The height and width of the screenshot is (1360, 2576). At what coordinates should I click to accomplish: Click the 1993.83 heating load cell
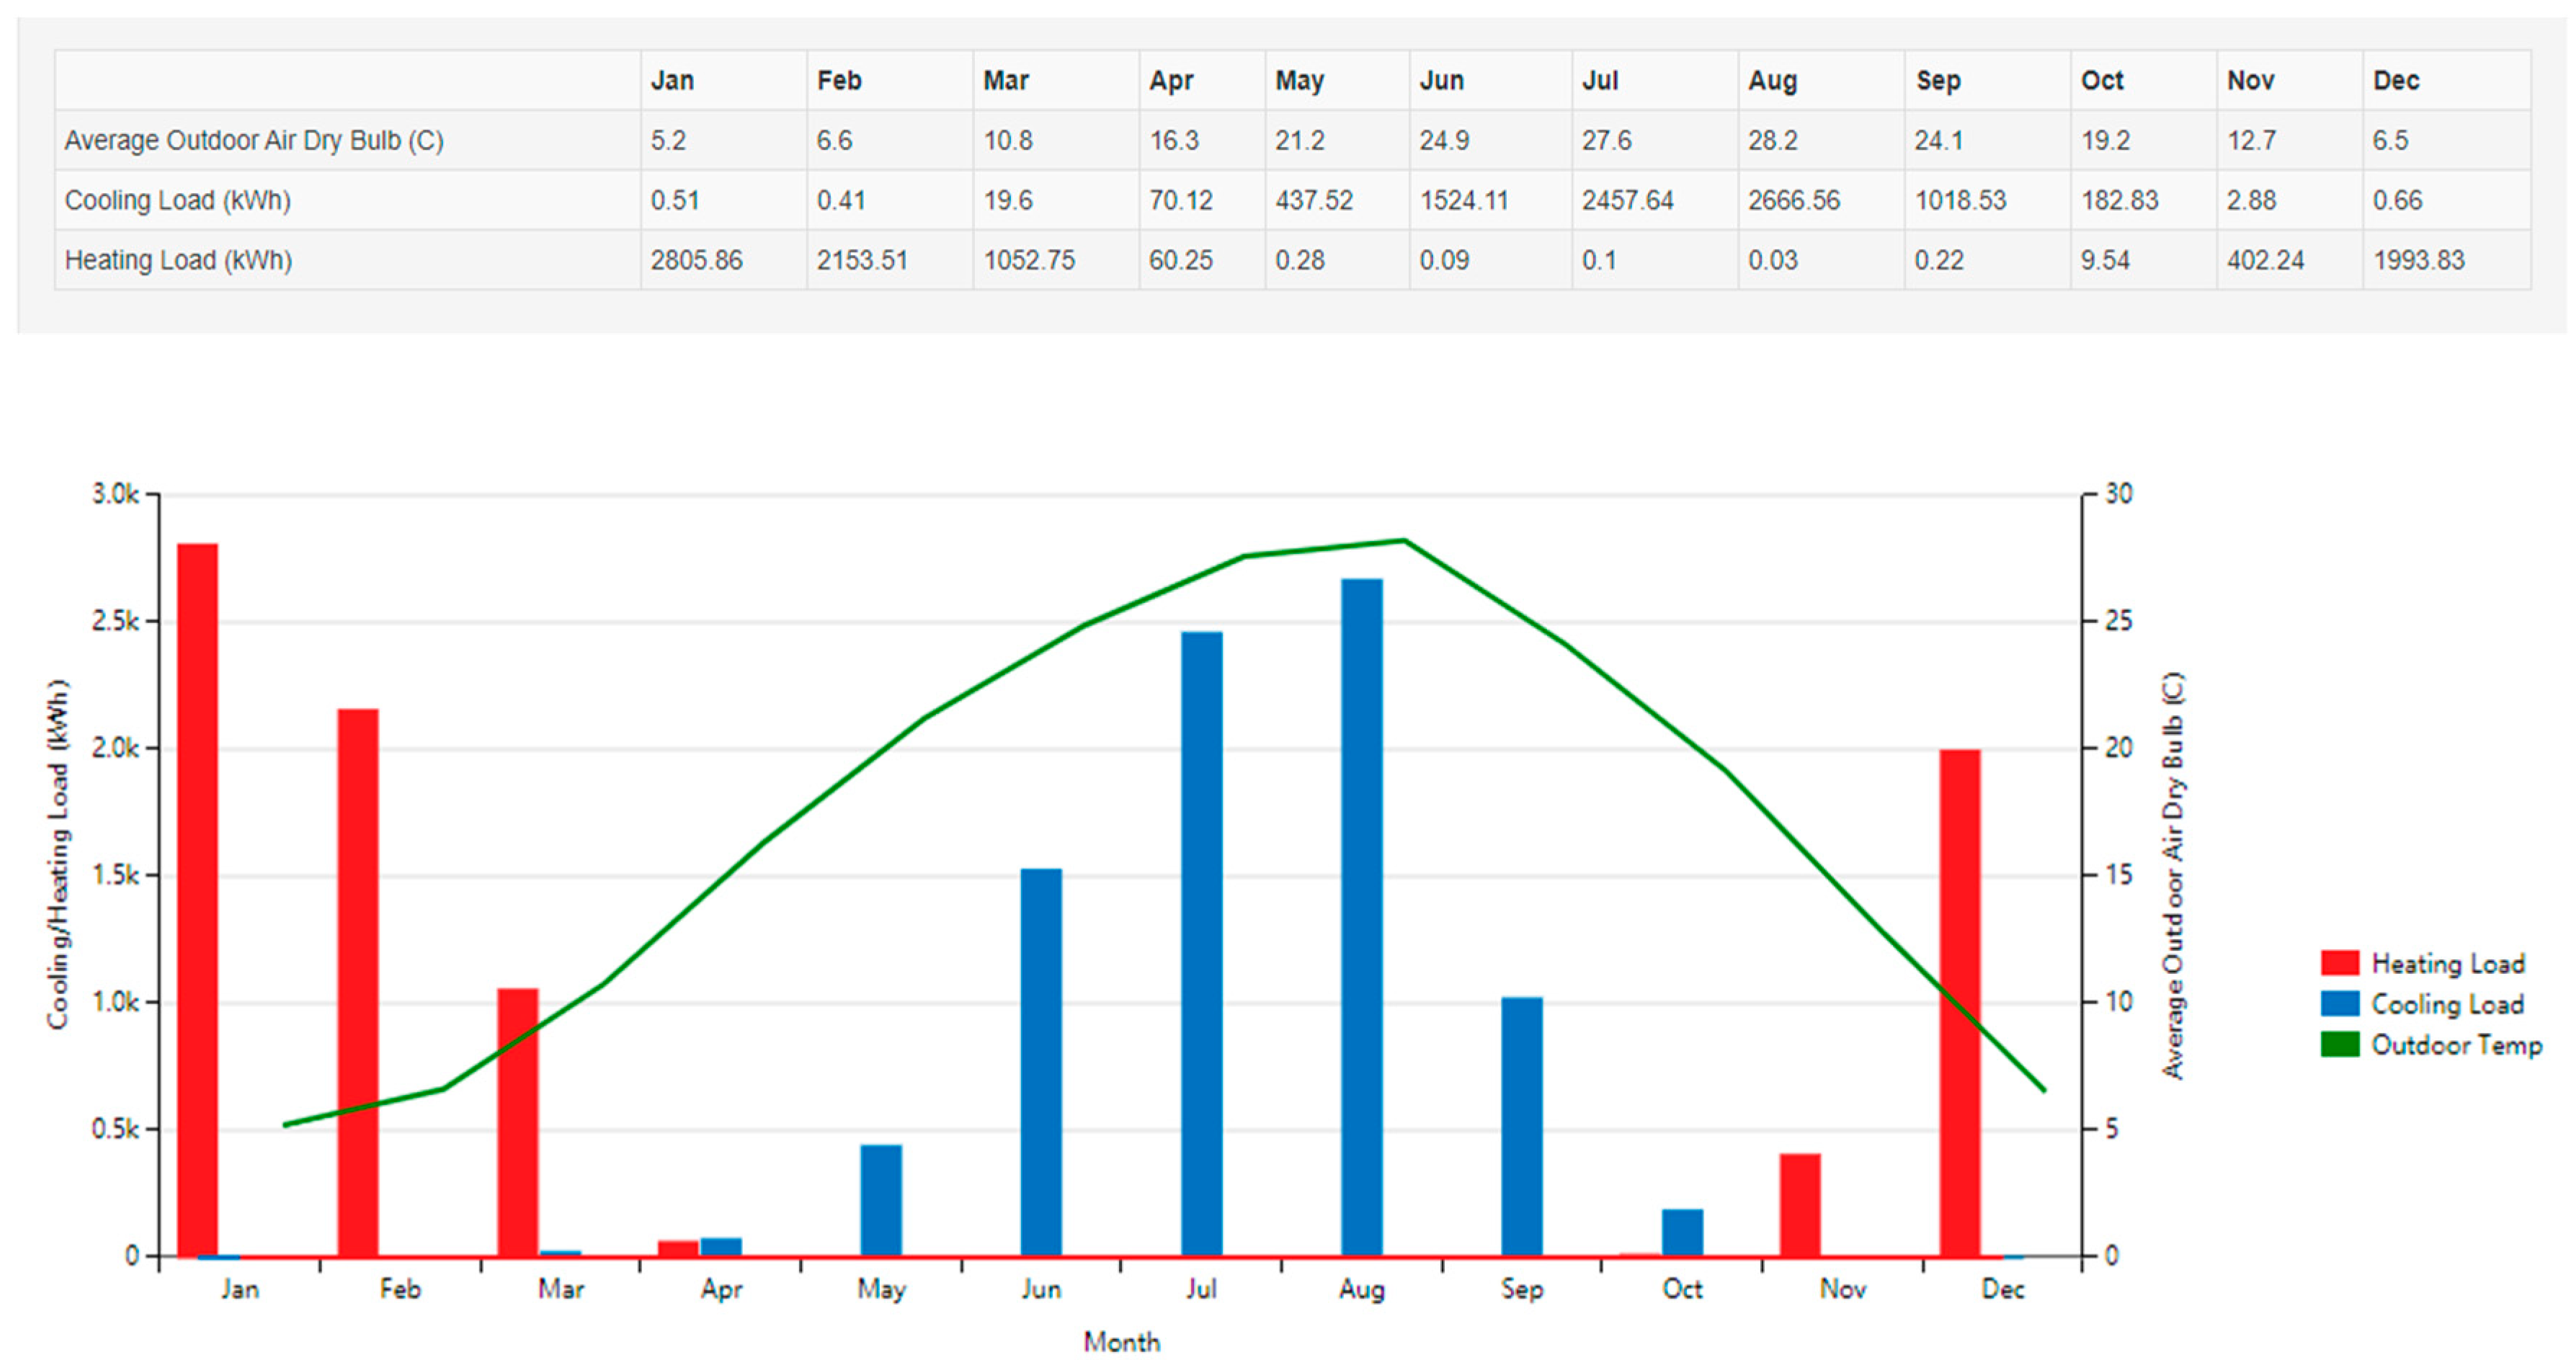click(x=2418, y=260)
